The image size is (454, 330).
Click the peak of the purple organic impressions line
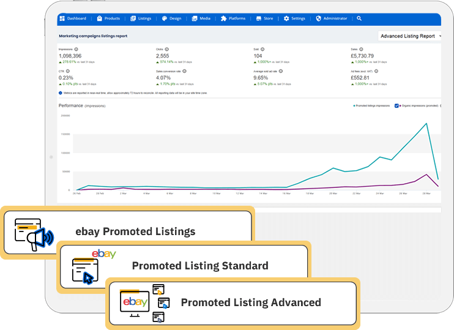426,174
